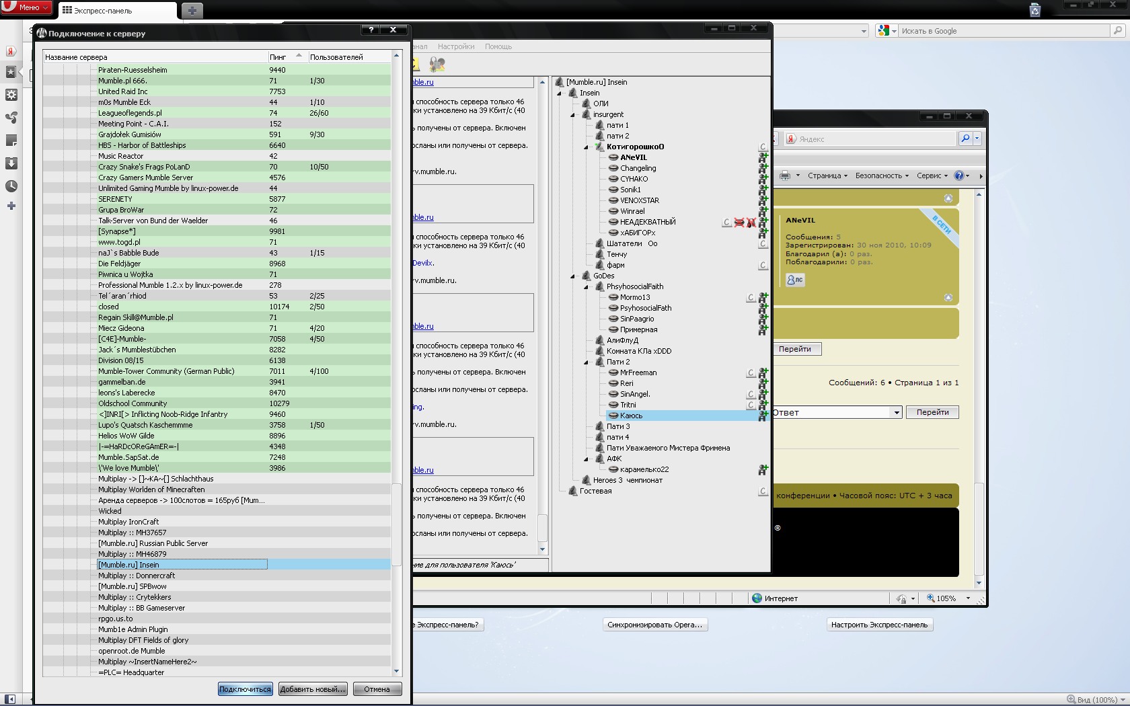
Task: Click the muted icon next to НЕАДЕКВАТНЫЙ
Action: 739,222
